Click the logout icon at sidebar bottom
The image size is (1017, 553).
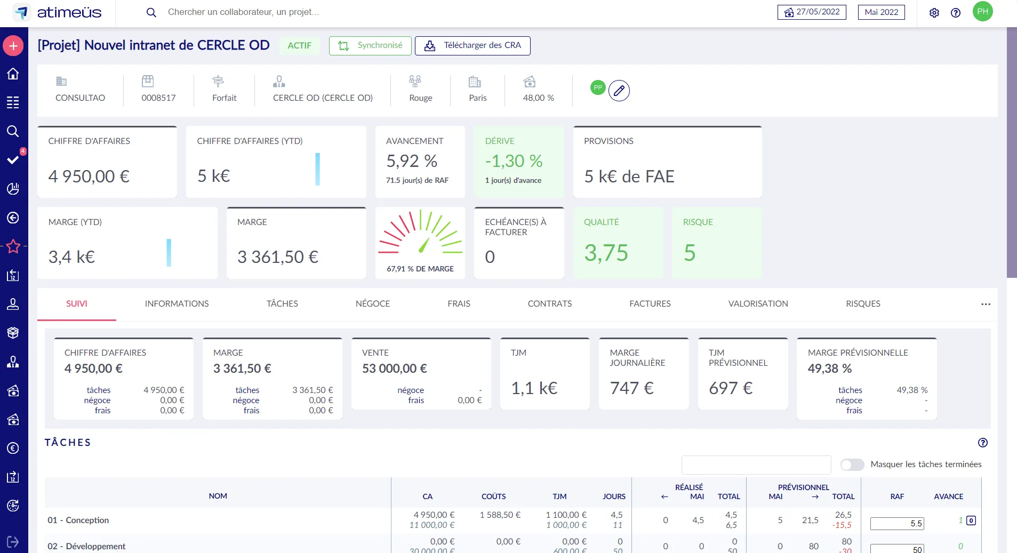(13, 542)
